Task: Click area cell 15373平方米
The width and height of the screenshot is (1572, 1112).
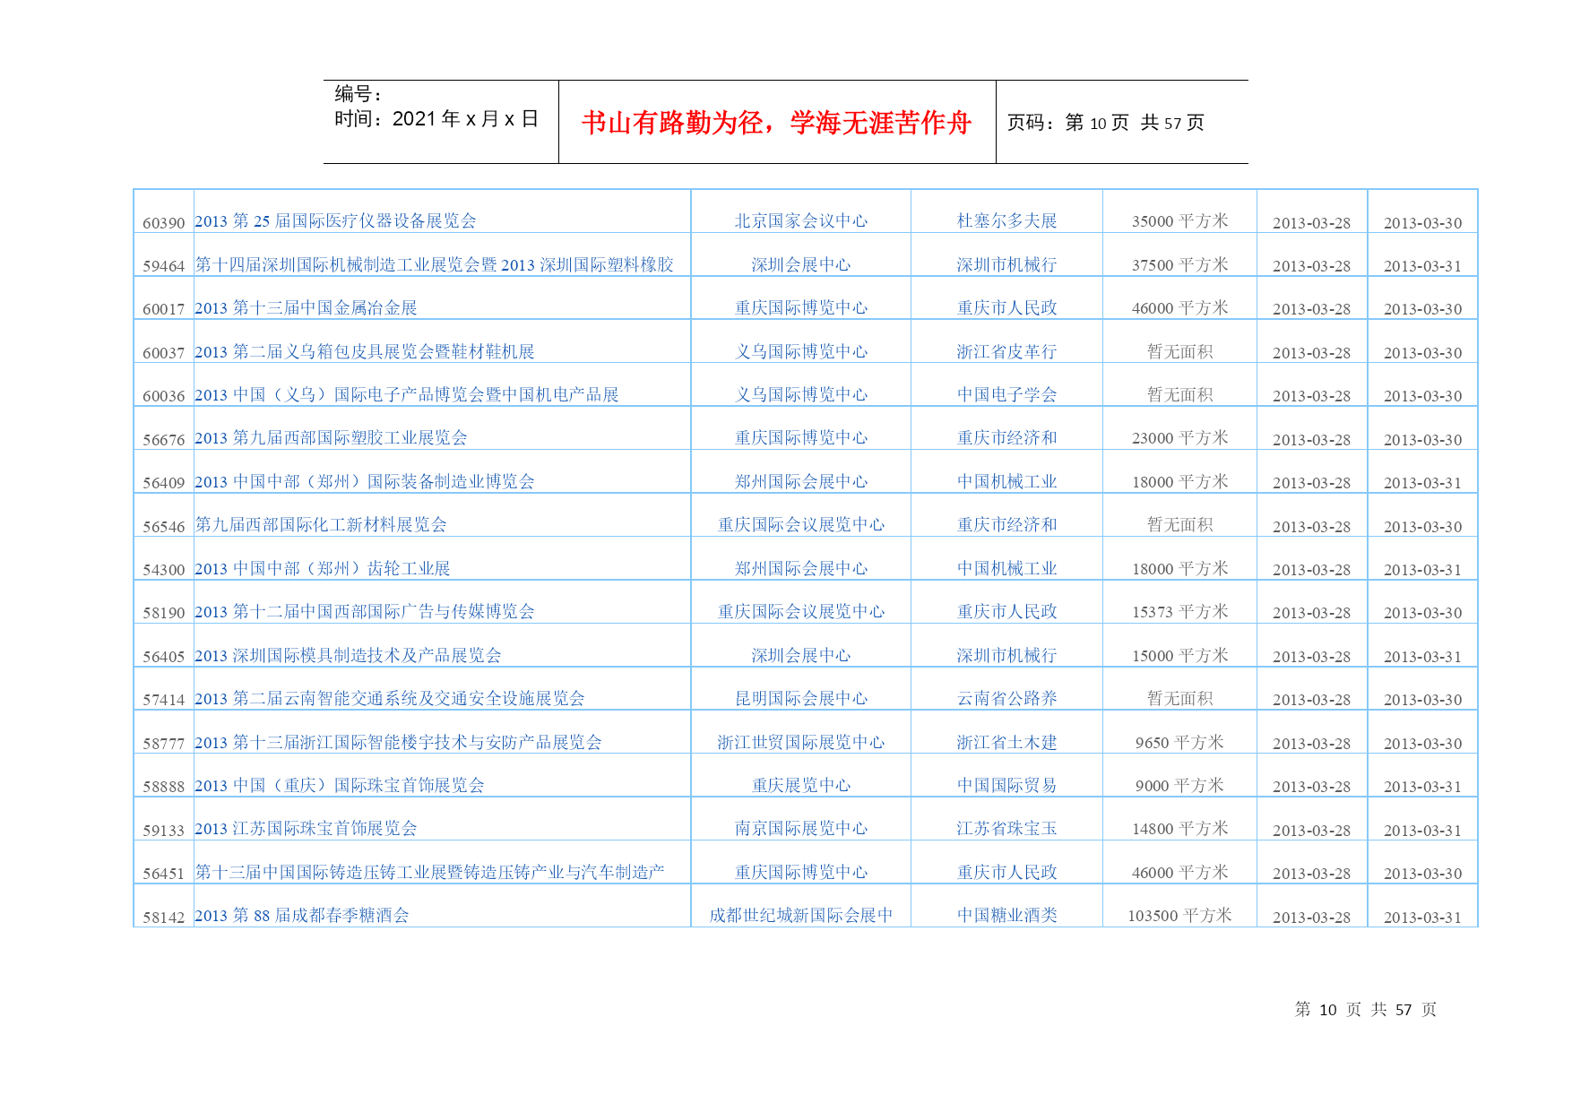Action: (x=1180, y=612)
